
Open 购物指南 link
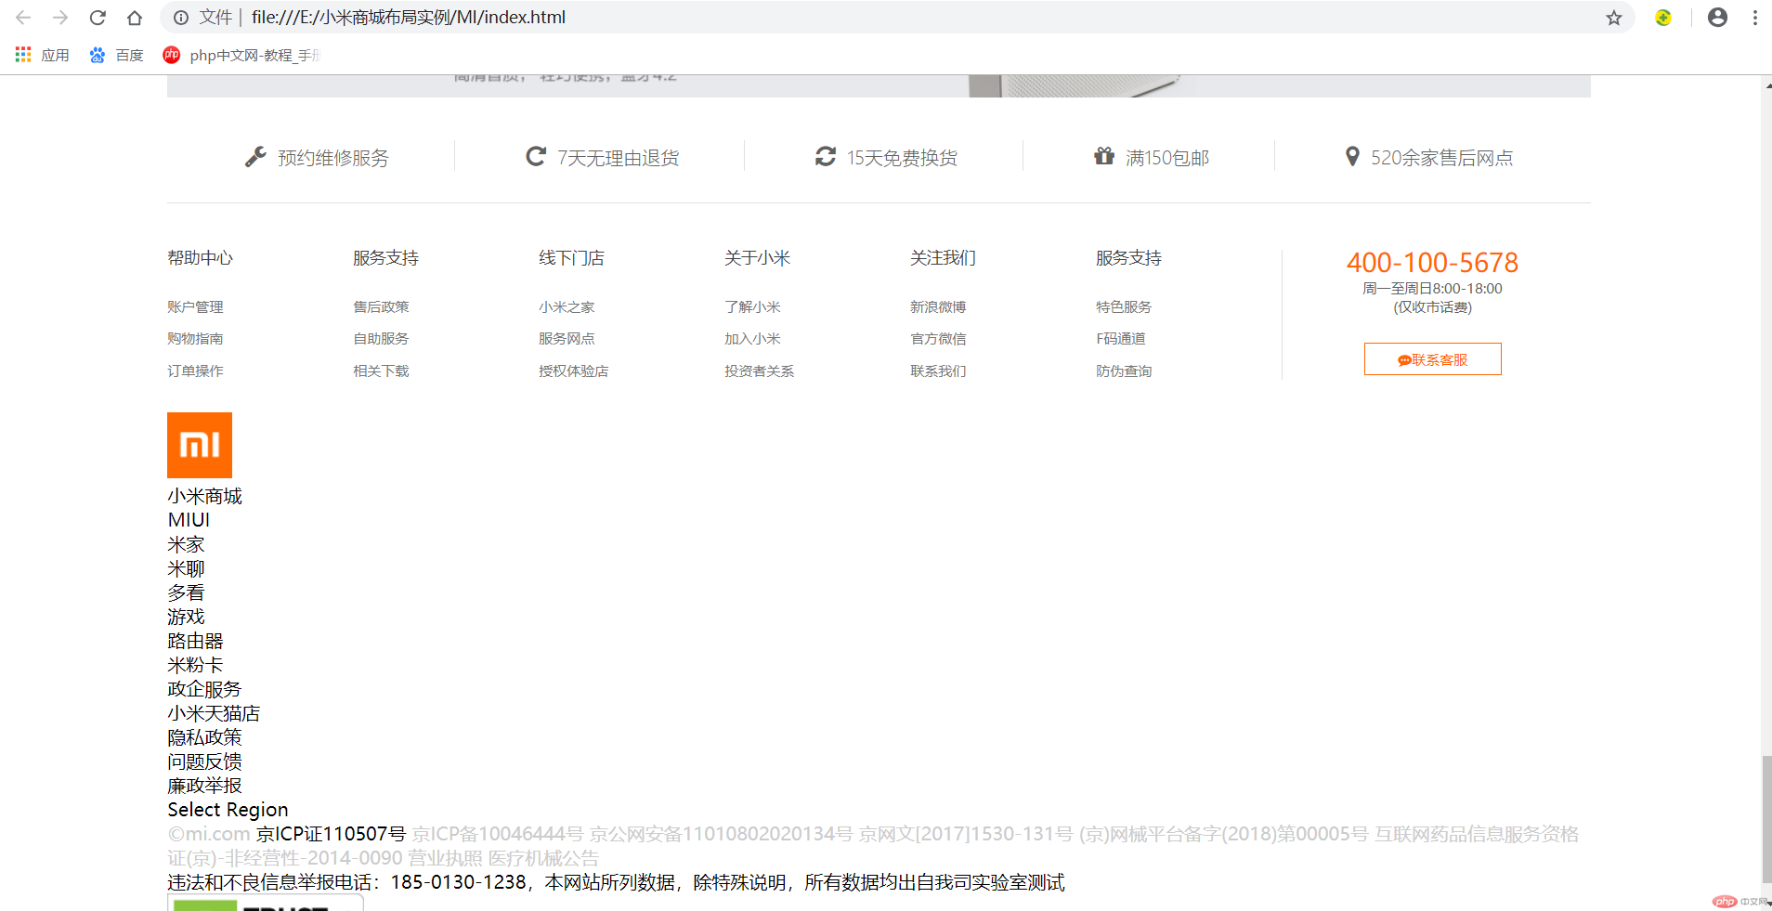click(195, 339)
